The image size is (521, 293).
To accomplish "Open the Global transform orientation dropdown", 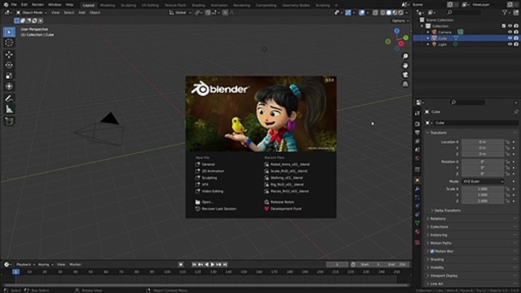I will [x=180, y=13].
